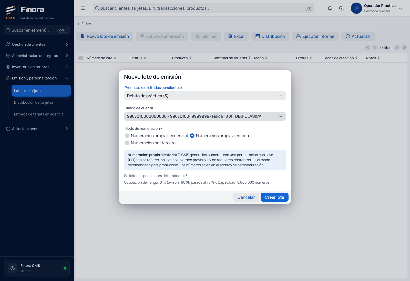Open Lotes de tarjetas menu item

[41, 91]
